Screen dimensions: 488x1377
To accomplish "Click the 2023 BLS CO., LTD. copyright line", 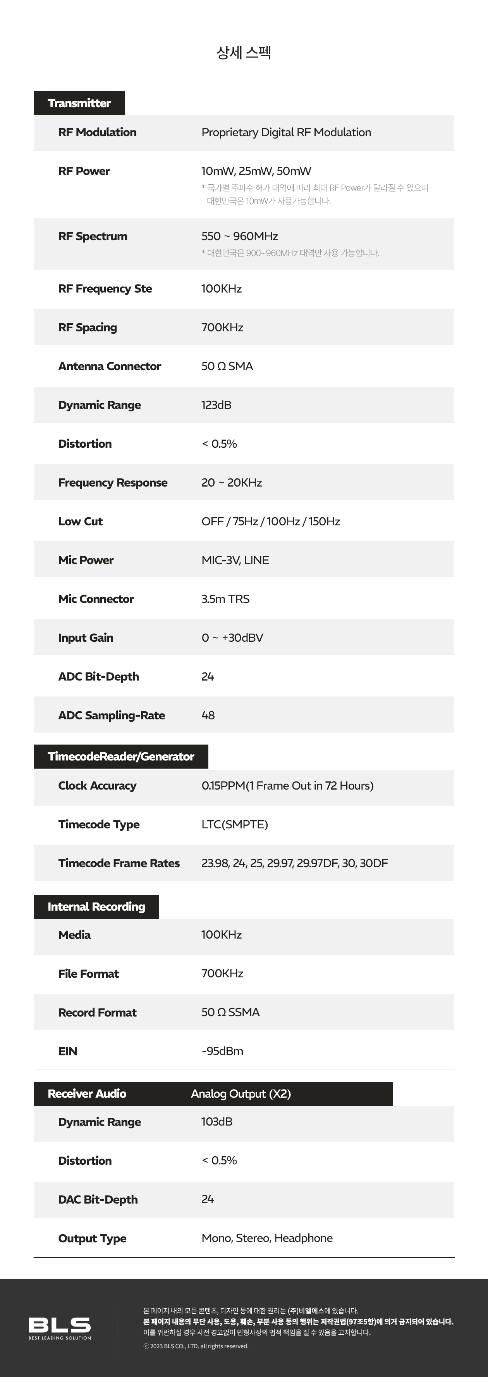I will (x=196, y=1346).
